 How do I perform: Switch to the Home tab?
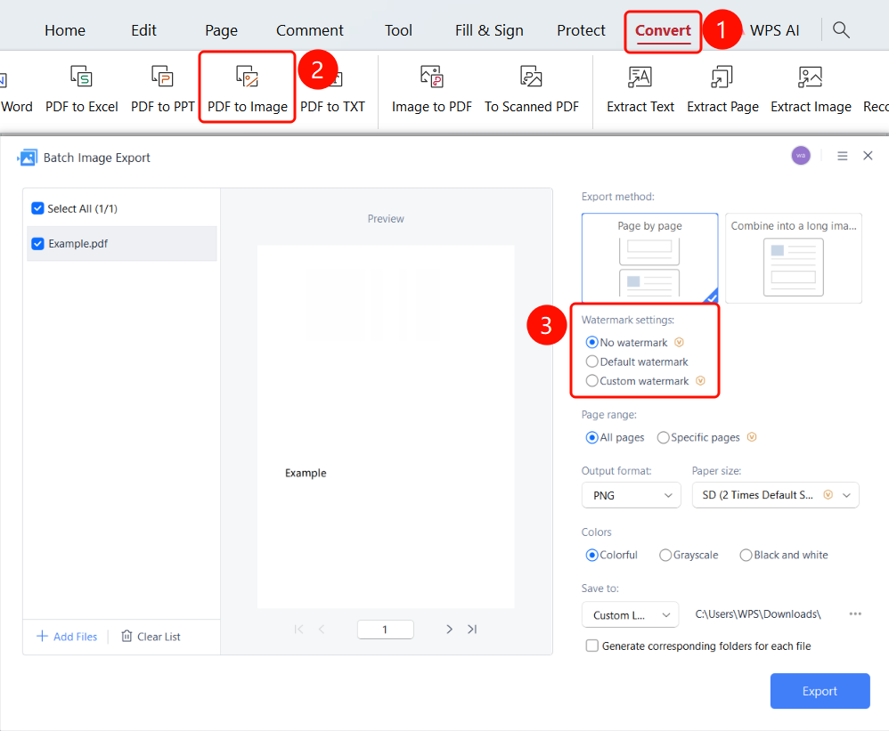point(65,30)
